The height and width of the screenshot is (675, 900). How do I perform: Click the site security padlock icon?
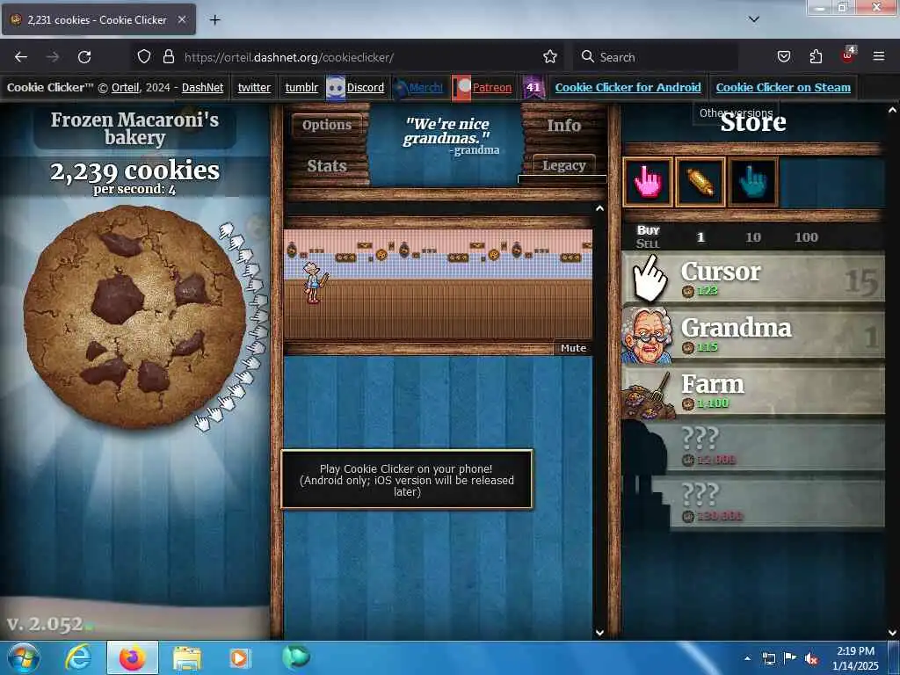coord(168,56)
